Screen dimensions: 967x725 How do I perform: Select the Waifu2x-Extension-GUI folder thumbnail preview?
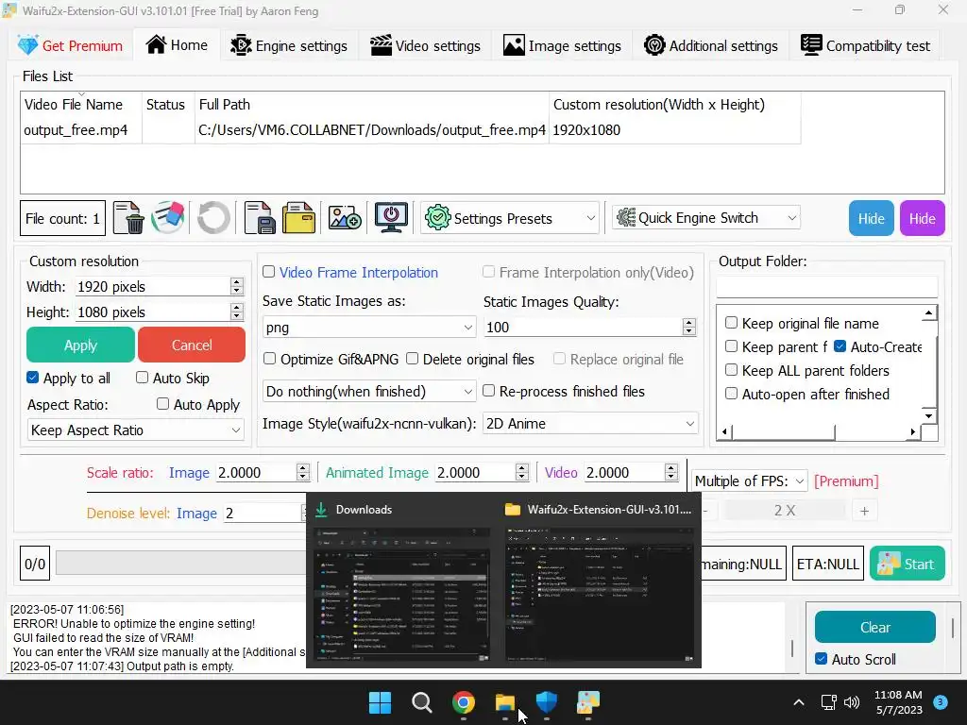600,595
